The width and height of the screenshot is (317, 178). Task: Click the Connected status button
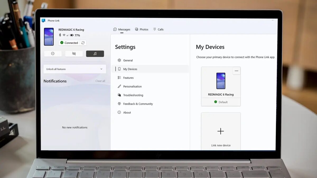[69, 43]
